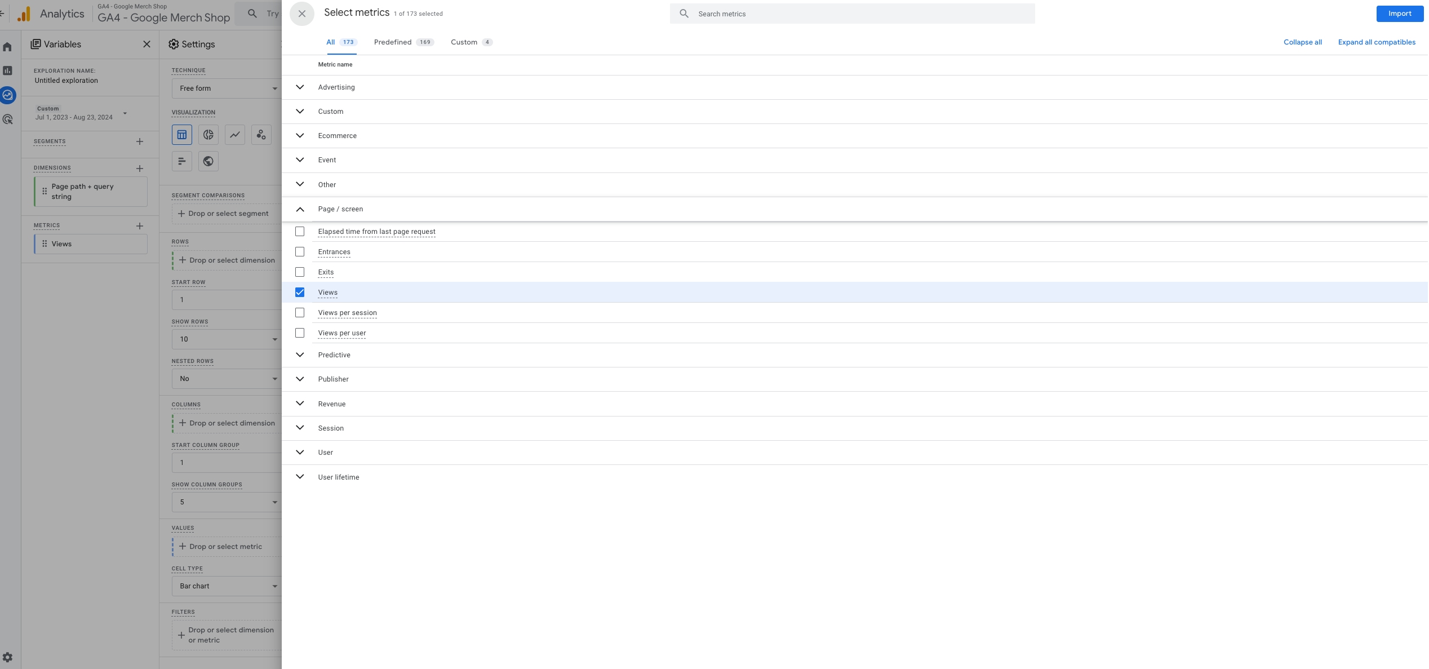Viewport: 1429px width, 669px height.
Task: Close the Select metrics panel
Action: 301,14
